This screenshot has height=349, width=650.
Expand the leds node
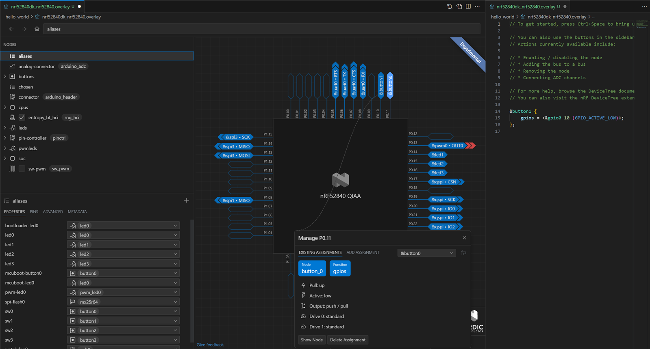coord(5,128)
